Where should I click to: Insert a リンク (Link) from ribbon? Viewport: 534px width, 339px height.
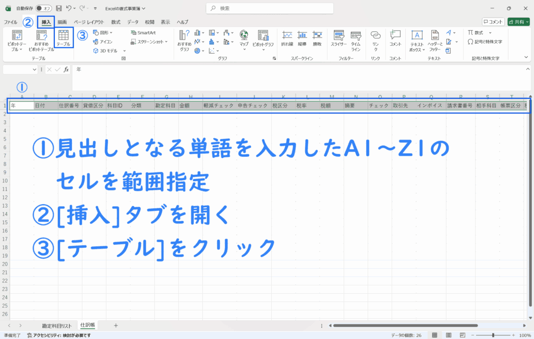[x=375, y=38]
